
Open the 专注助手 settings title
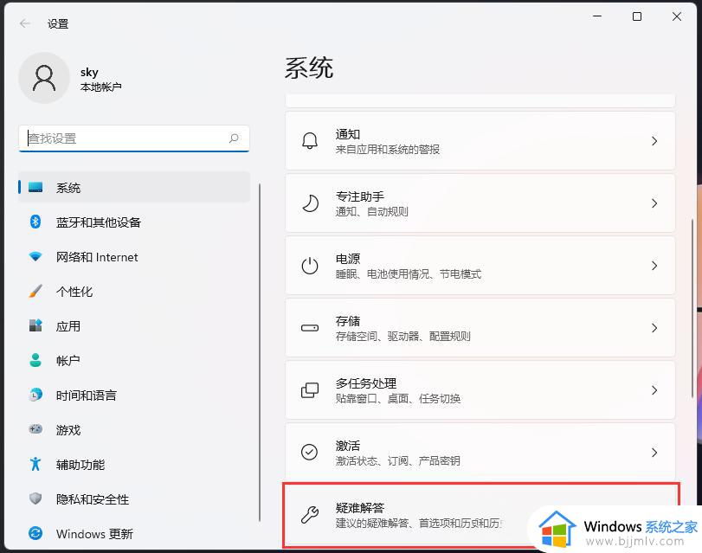click(360, 196)
